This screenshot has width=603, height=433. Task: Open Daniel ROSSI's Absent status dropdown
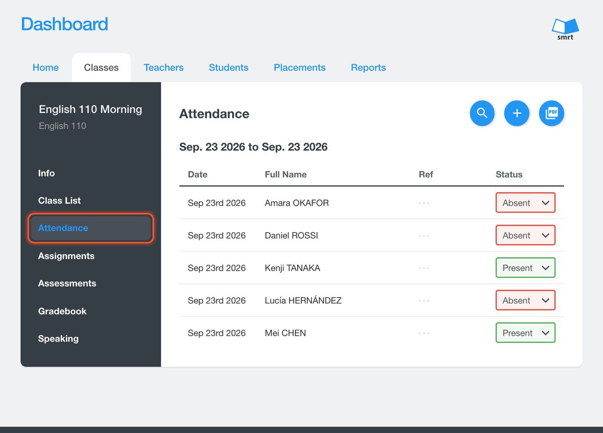coord(525,235)
